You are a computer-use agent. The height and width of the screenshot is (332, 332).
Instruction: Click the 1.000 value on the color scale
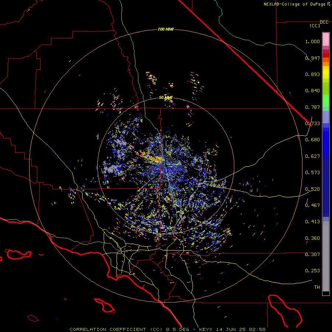coord(312,41)
